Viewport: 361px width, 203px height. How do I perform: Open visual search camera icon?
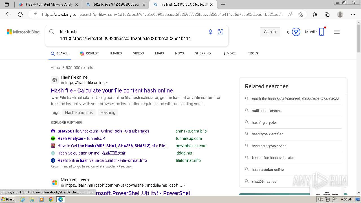pyautogui.click(x=221, y=32)
